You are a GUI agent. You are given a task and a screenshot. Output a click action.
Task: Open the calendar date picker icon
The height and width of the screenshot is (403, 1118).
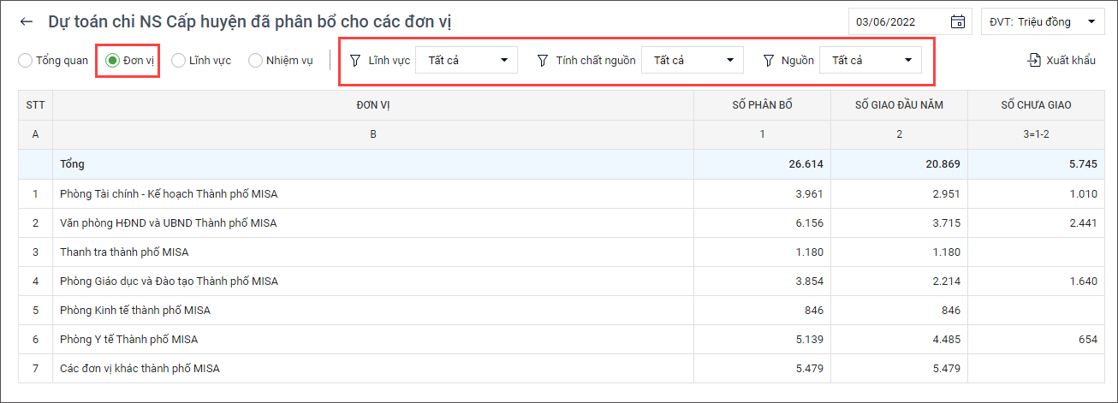point(958,22)
